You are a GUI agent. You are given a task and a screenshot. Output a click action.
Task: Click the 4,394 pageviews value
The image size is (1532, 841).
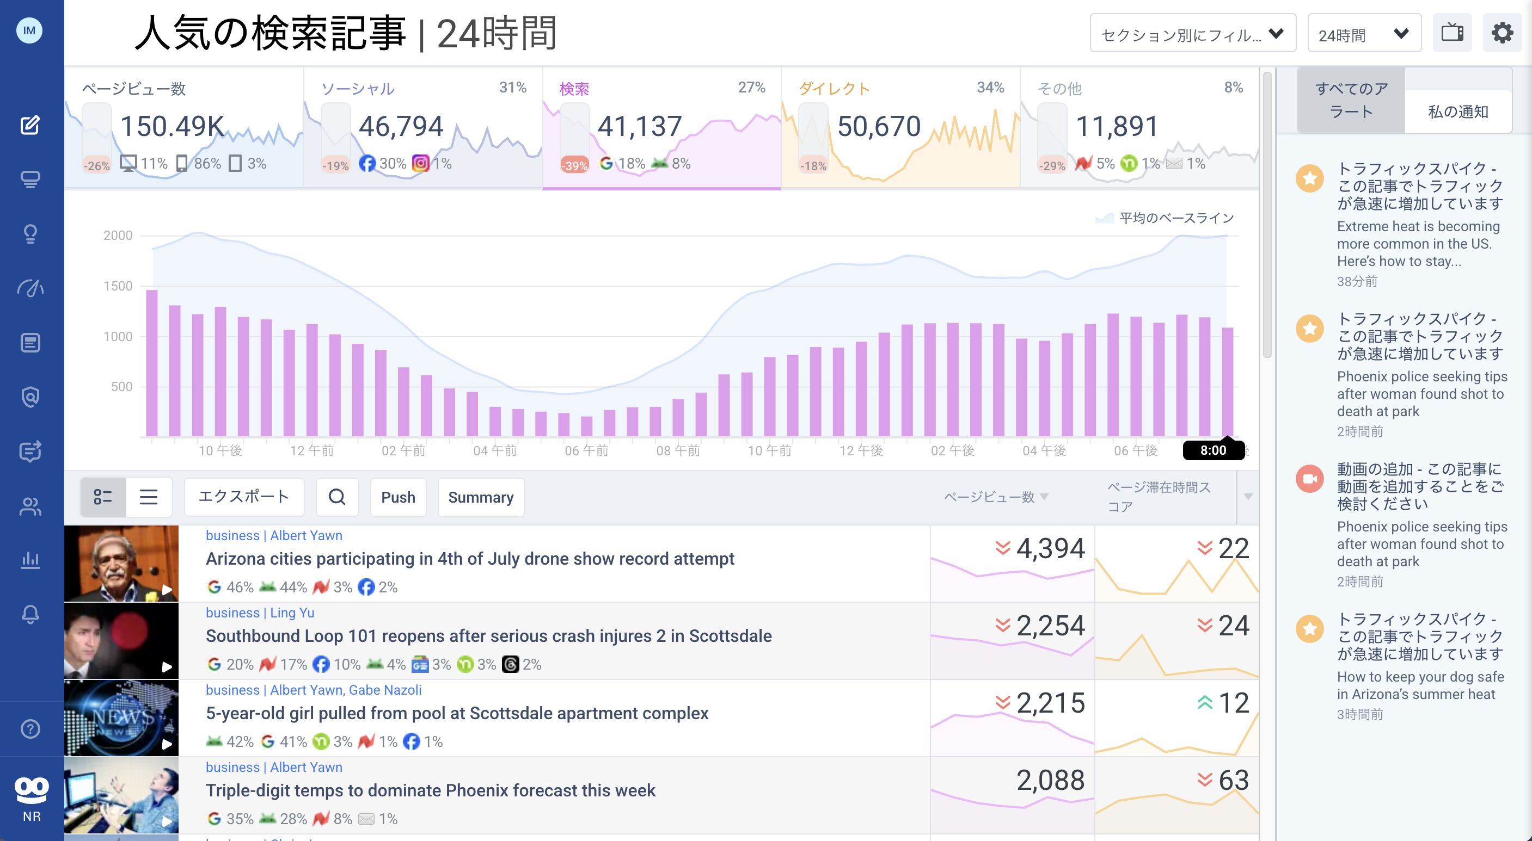[1050, 548]
